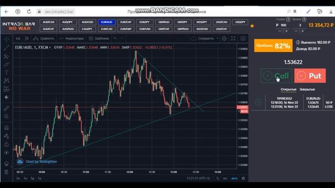The image size is (335, 188).
Task: Open the prediction and measurement tools
Action: coord(7,89)
